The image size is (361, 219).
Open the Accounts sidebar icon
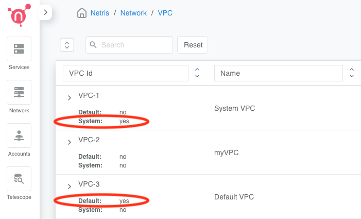point(19,136)
